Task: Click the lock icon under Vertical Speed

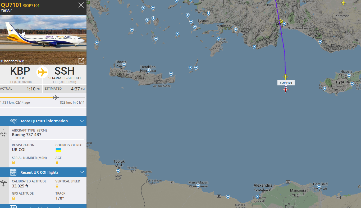Action: pyautogui.click(x=57, y=186)
